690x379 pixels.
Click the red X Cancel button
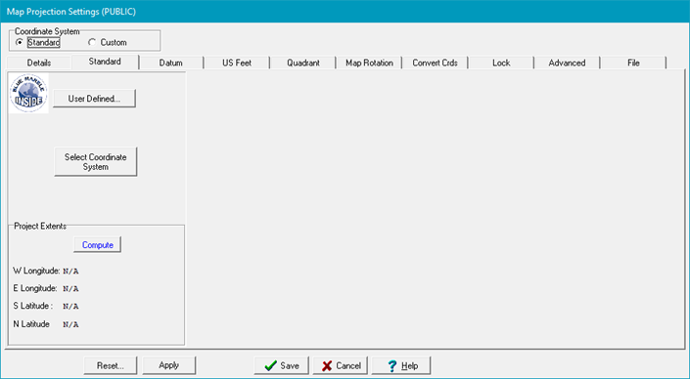pos(341,365)
